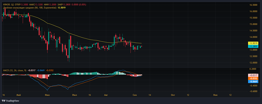Click the -0.6000 MACD scale label
Screen dimensions: 262x104
point(254,91)
